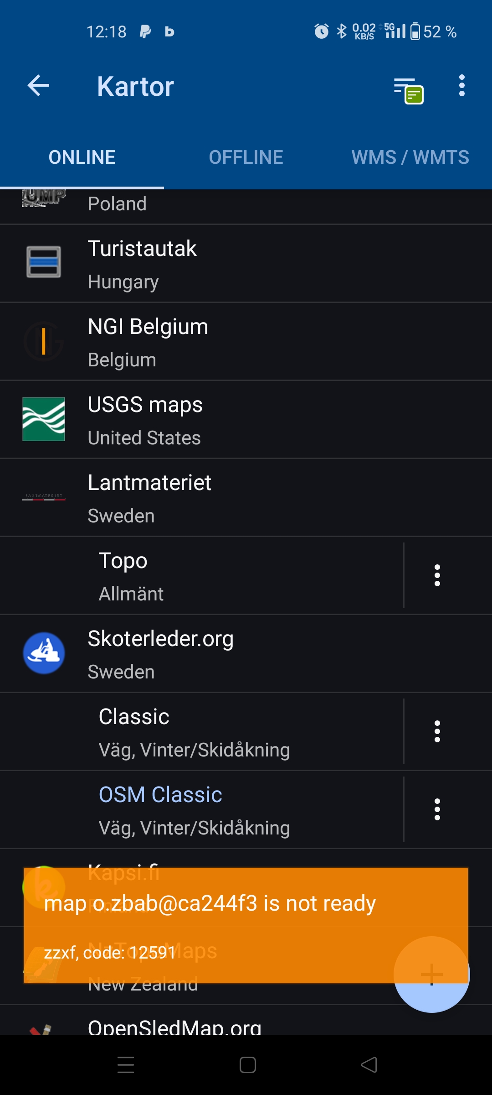Tap Android home navigation button
Screen dimensions: 492x1095
(x=247, y=1065)
